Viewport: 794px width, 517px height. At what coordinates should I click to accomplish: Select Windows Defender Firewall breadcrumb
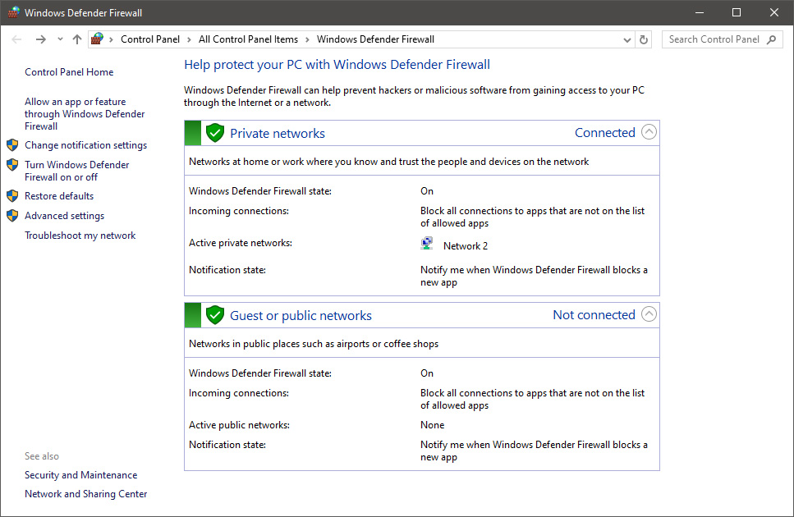(x=376, y=39)
